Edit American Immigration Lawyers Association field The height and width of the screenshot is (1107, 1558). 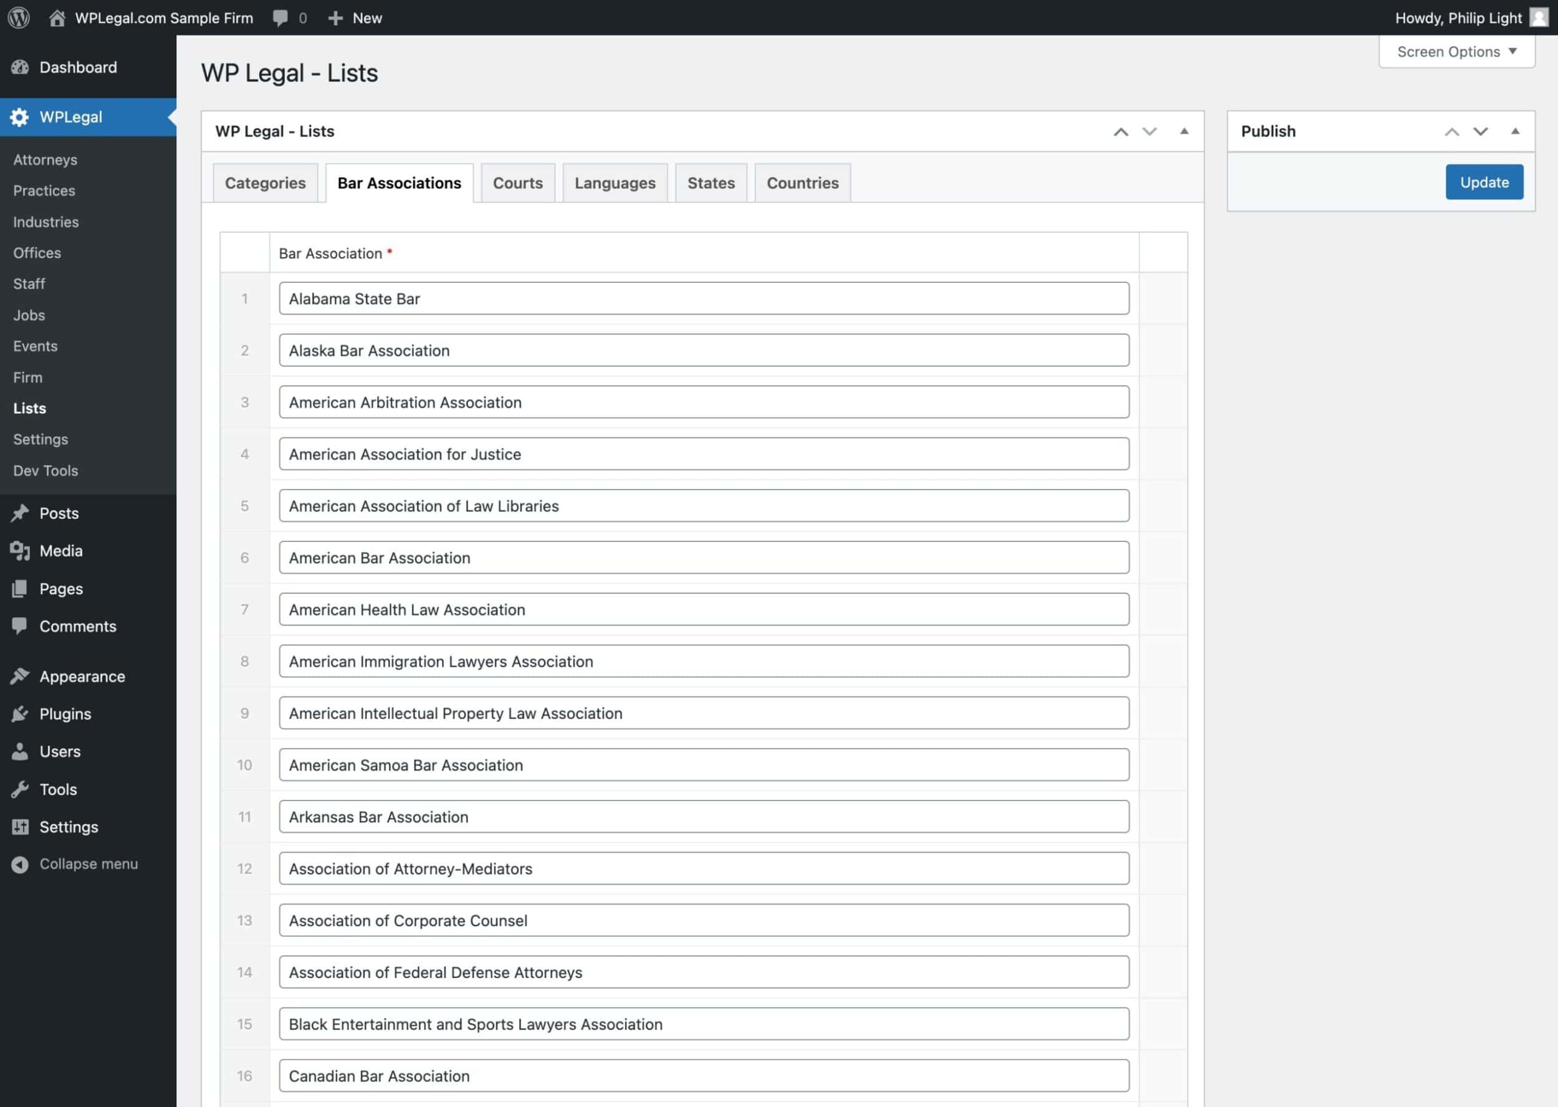(704, 661)
